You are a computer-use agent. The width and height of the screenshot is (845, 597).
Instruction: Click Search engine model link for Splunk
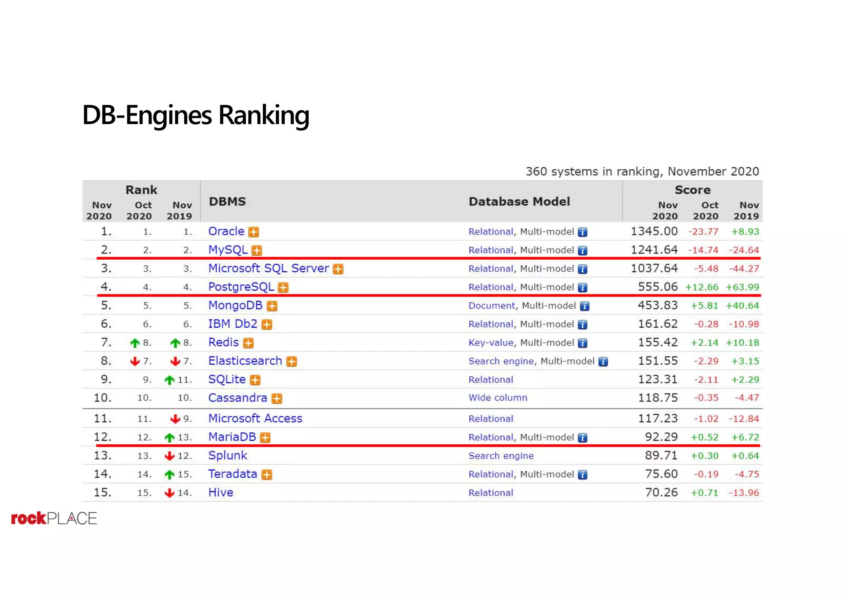pyautogui.click(x=501, y=456)
